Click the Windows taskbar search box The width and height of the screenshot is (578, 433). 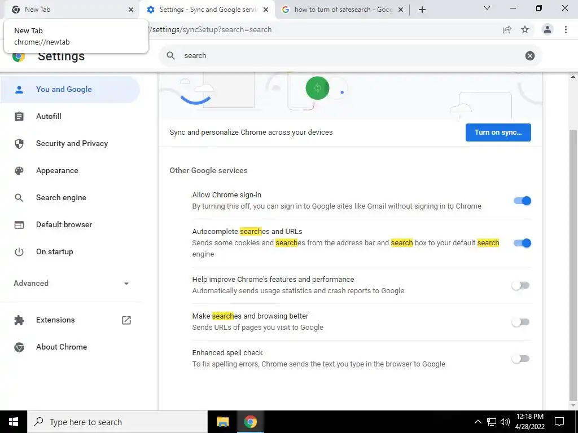tap(117, 422)
